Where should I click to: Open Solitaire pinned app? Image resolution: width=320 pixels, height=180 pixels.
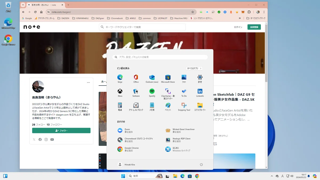(136, 93)
